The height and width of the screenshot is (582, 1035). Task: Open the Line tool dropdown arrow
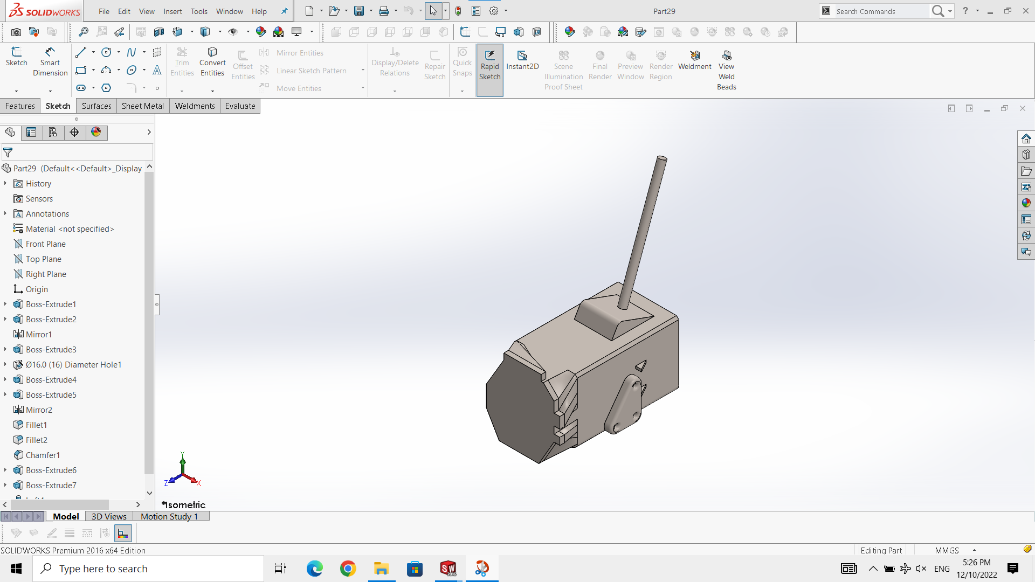coord(93,52)
